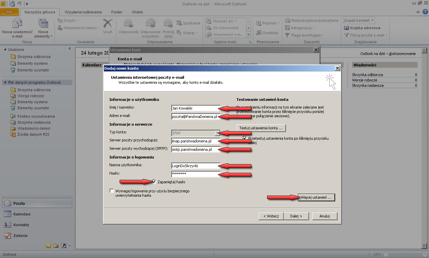
Task: Open the Nowe elementy ribbon menu
Action: (x=44, y=28)
